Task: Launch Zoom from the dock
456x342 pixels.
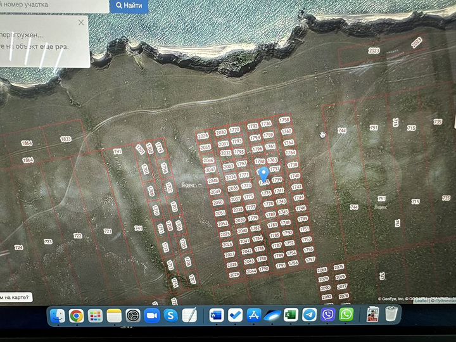Action: (152, 315)
